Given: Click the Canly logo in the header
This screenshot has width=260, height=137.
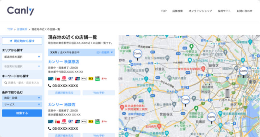Looking at the screenshot, I should (x=21, y=11).
